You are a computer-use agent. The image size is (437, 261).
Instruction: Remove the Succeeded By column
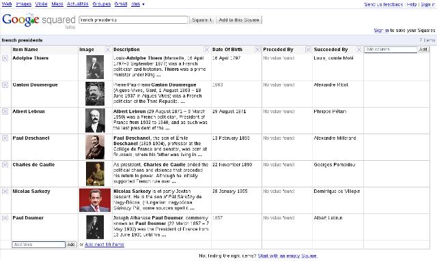click(359, 50)
